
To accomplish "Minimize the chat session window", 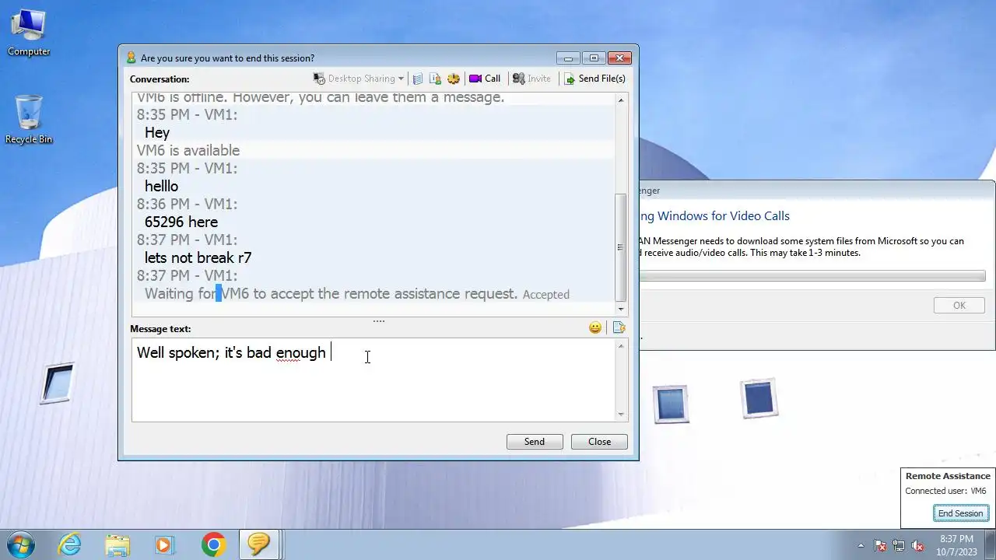I will click(x=568, y=58).
